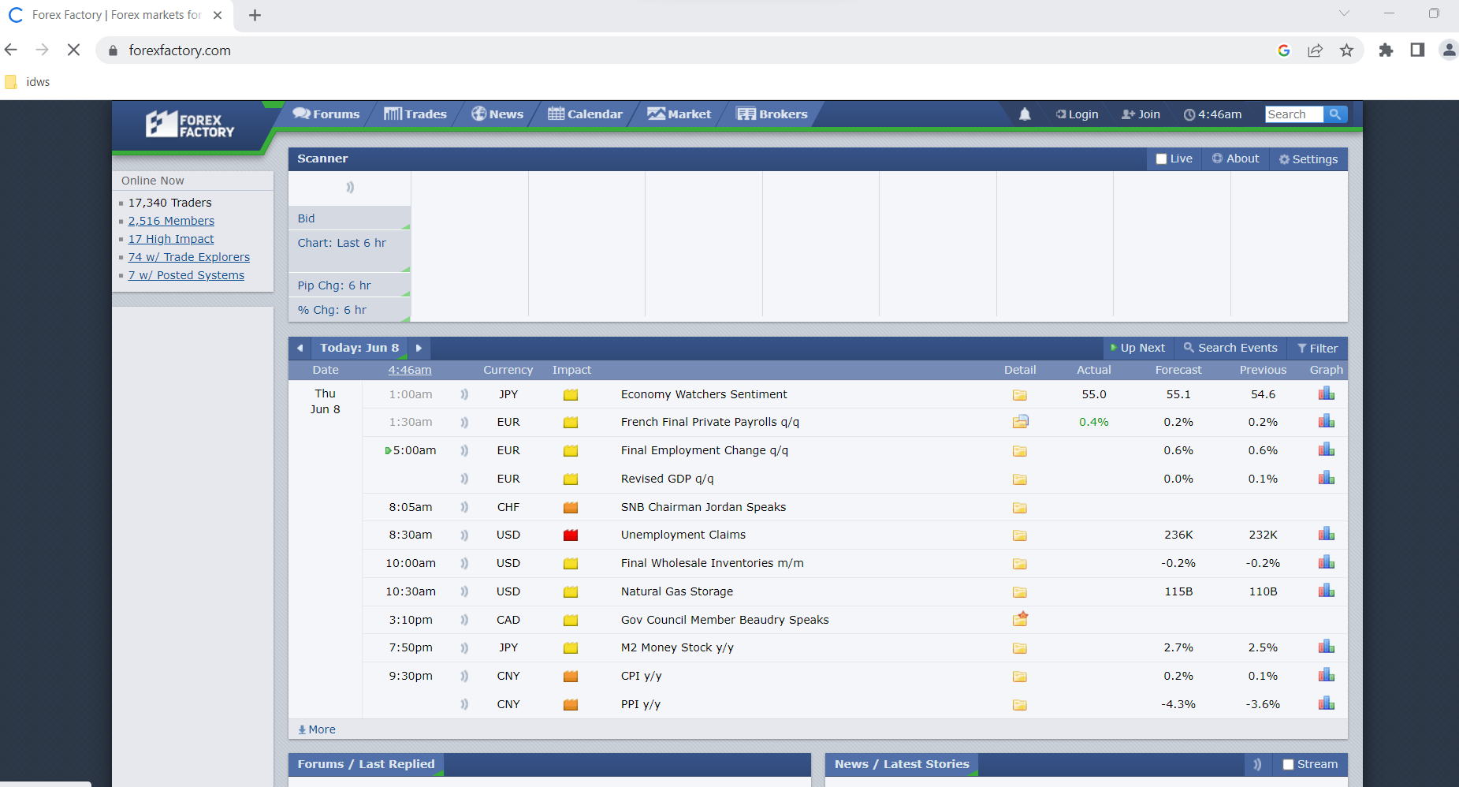Expand More calendar events

317,729
